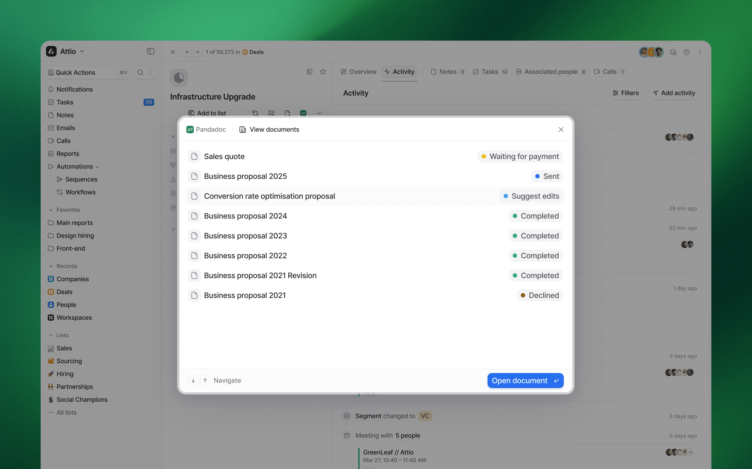Open the help question mark icon

point(686,52)
